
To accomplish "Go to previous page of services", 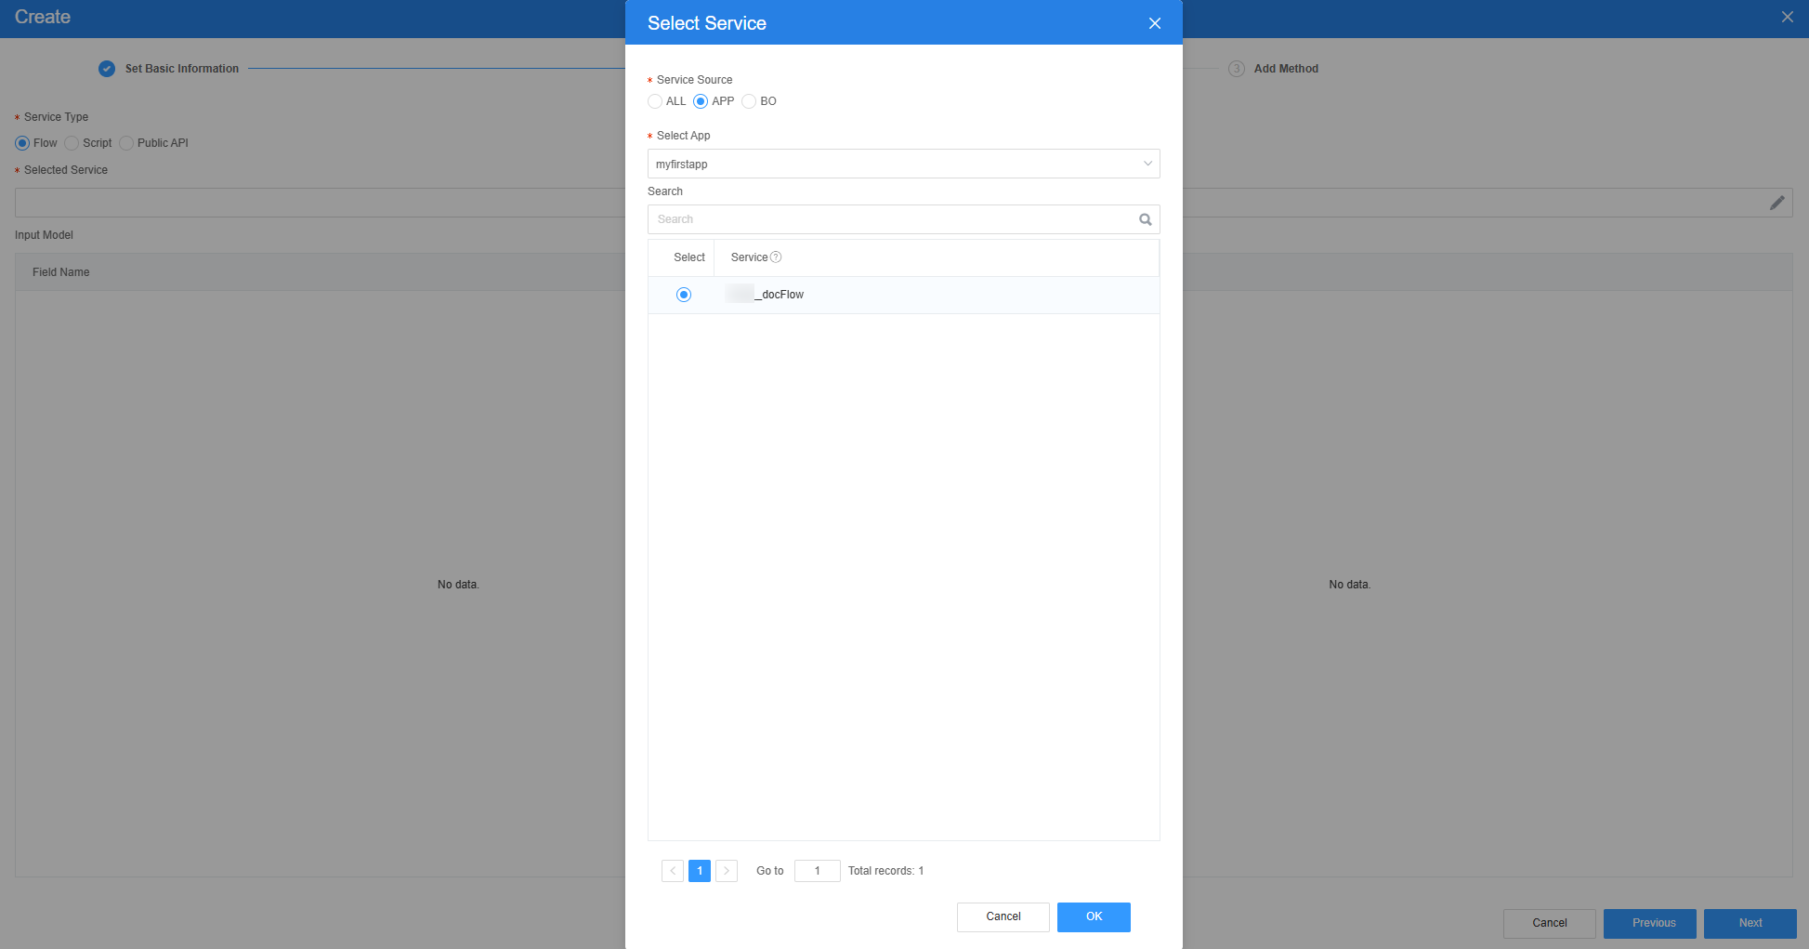I will [673, 871].
